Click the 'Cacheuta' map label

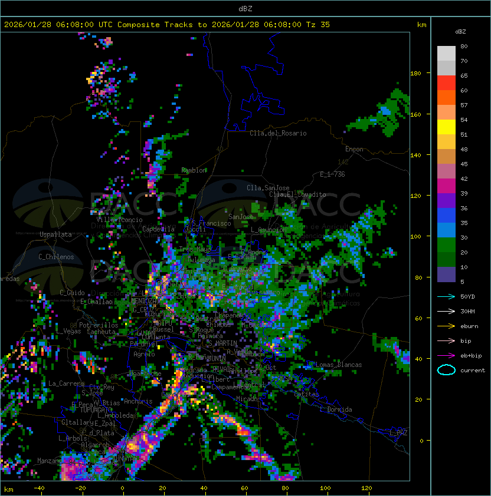click(101, 332)
